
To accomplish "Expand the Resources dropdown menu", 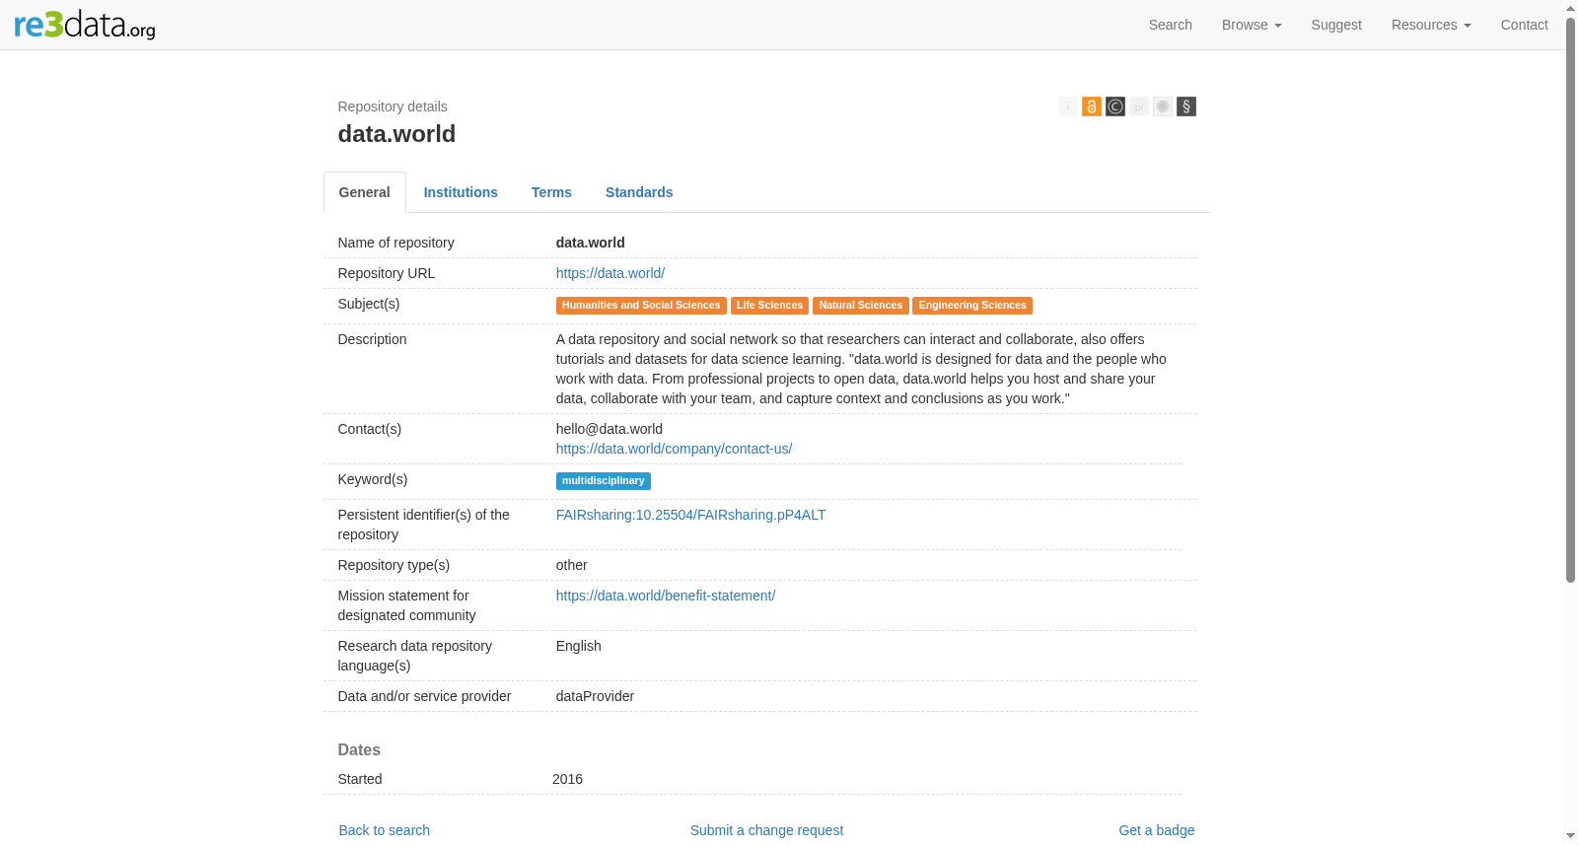I will (x=1431, y=25).
